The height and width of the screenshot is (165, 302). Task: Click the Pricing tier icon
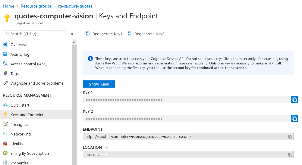click(x=5, y=124)
